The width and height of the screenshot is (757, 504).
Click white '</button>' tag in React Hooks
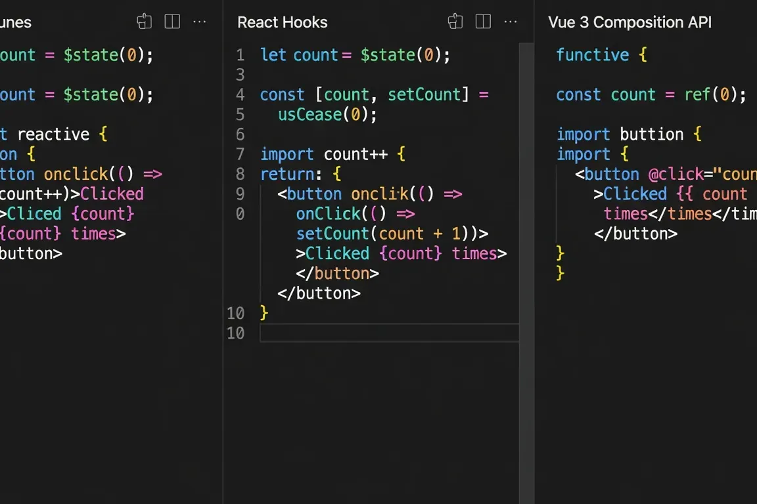point(319,293)
